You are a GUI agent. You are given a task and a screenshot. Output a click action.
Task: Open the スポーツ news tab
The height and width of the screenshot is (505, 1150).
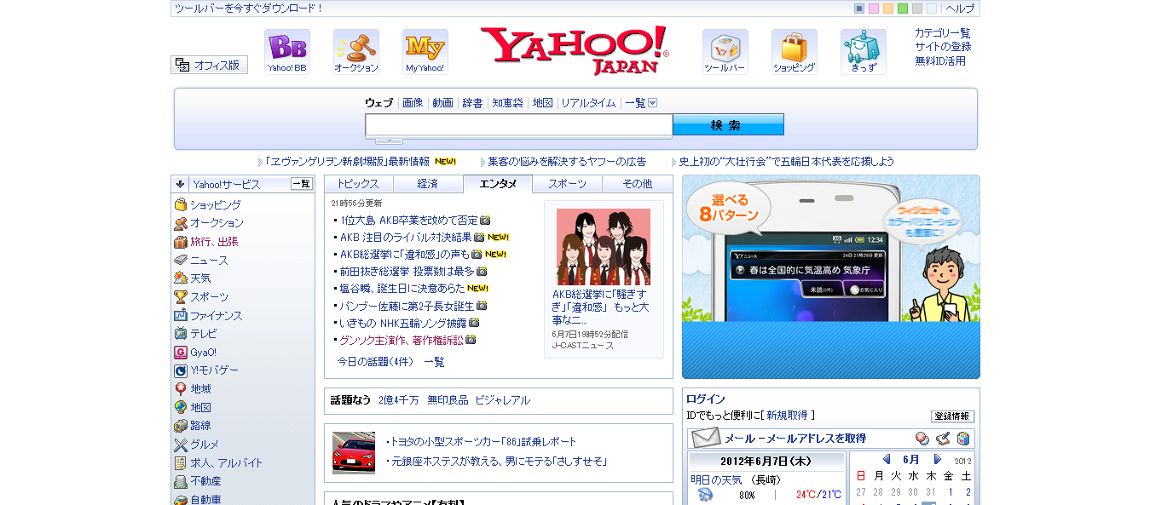pyautogui.click(x=568, y=184)
